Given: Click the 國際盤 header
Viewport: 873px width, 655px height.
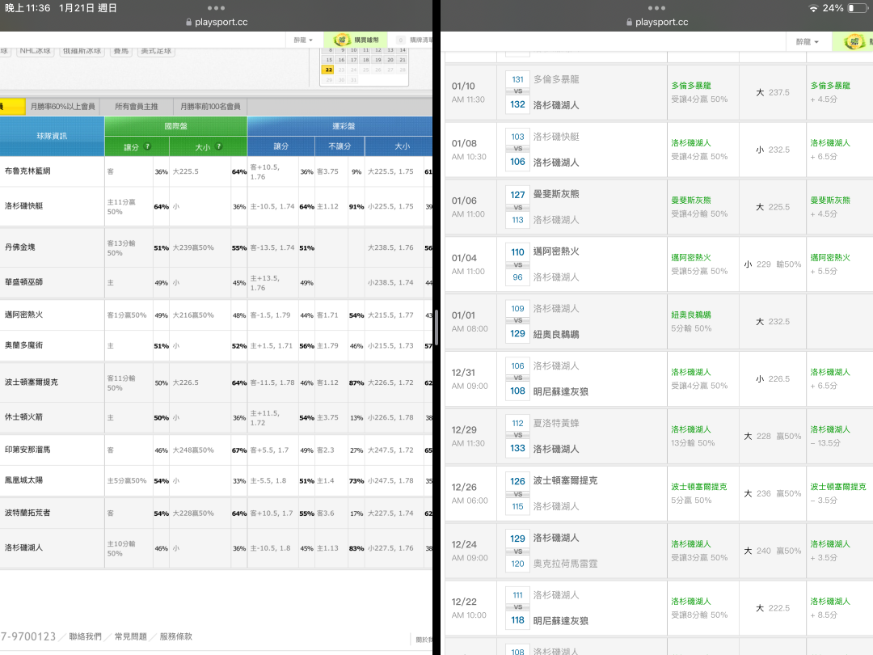Looking at the screenshot, I should (176, 126).
